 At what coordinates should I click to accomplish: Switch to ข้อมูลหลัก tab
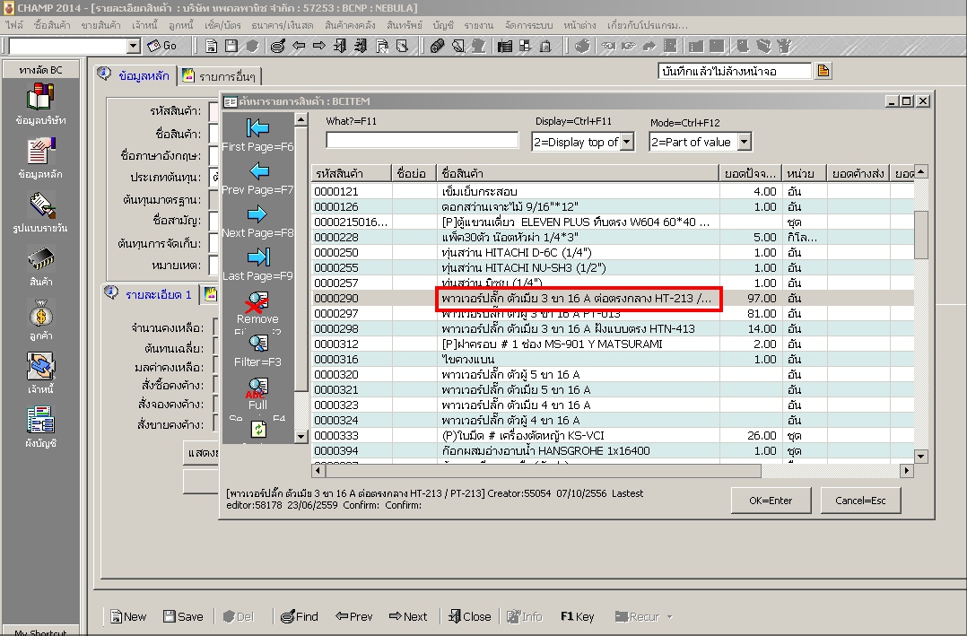[x=135, y=75]
